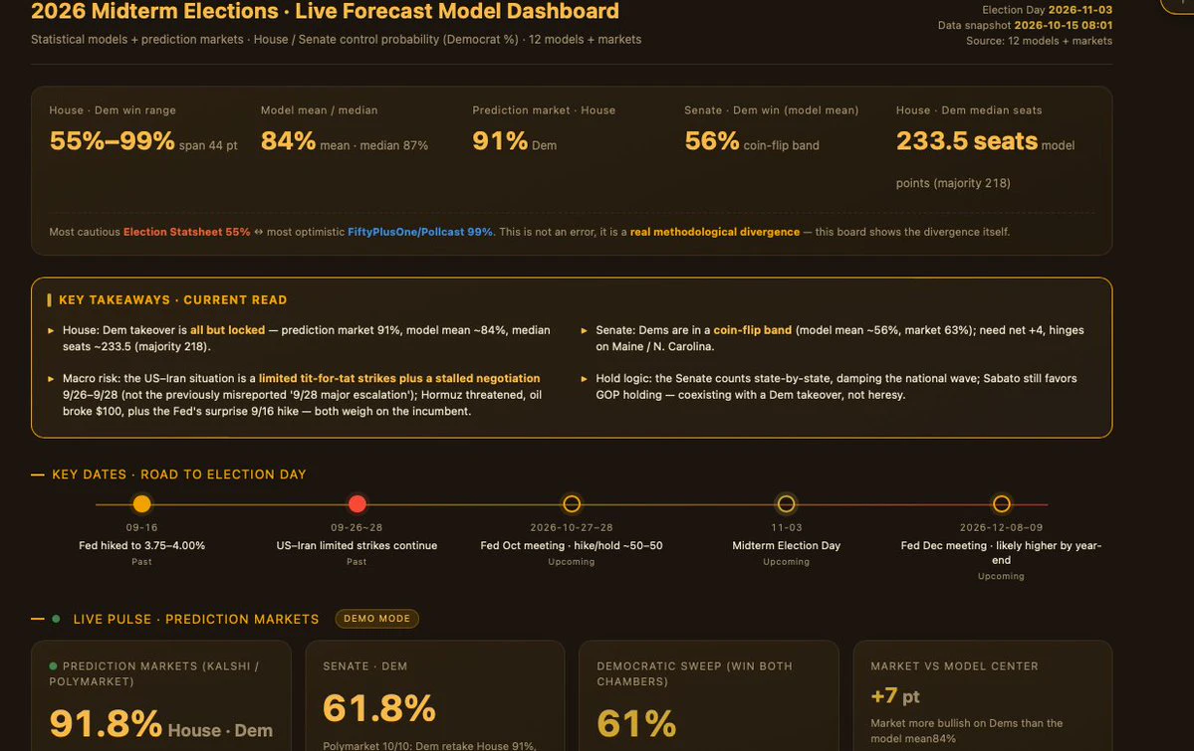Image resolution: width=1194 pixels, height=751 pixels.
Task: Click the "233.5 seats" median seats value
Action: click(966, 141)
